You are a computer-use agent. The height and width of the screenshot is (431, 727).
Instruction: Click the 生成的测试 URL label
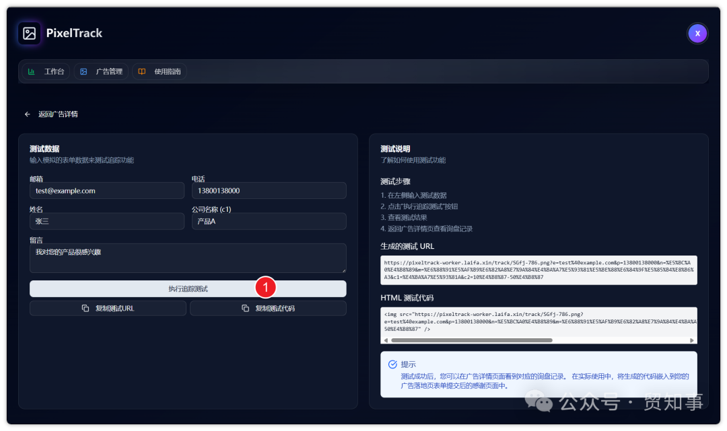(x=407, y=246)
